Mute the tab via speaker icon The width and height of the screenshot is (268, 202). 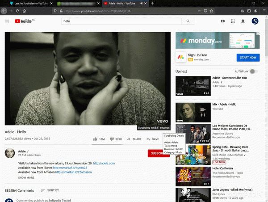click(x=142, y=3)
